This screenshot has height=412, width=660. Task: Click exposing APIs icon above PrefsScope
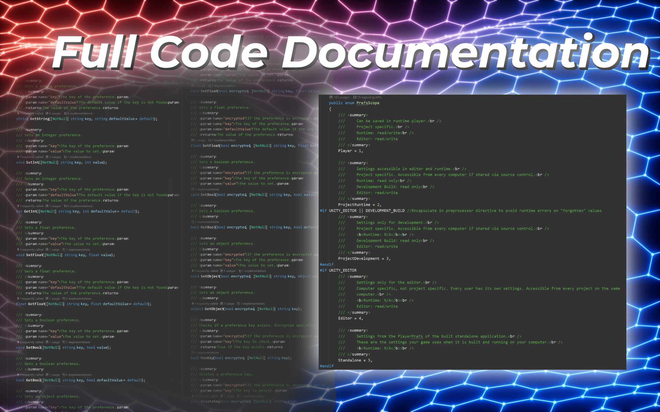point(355,97)
